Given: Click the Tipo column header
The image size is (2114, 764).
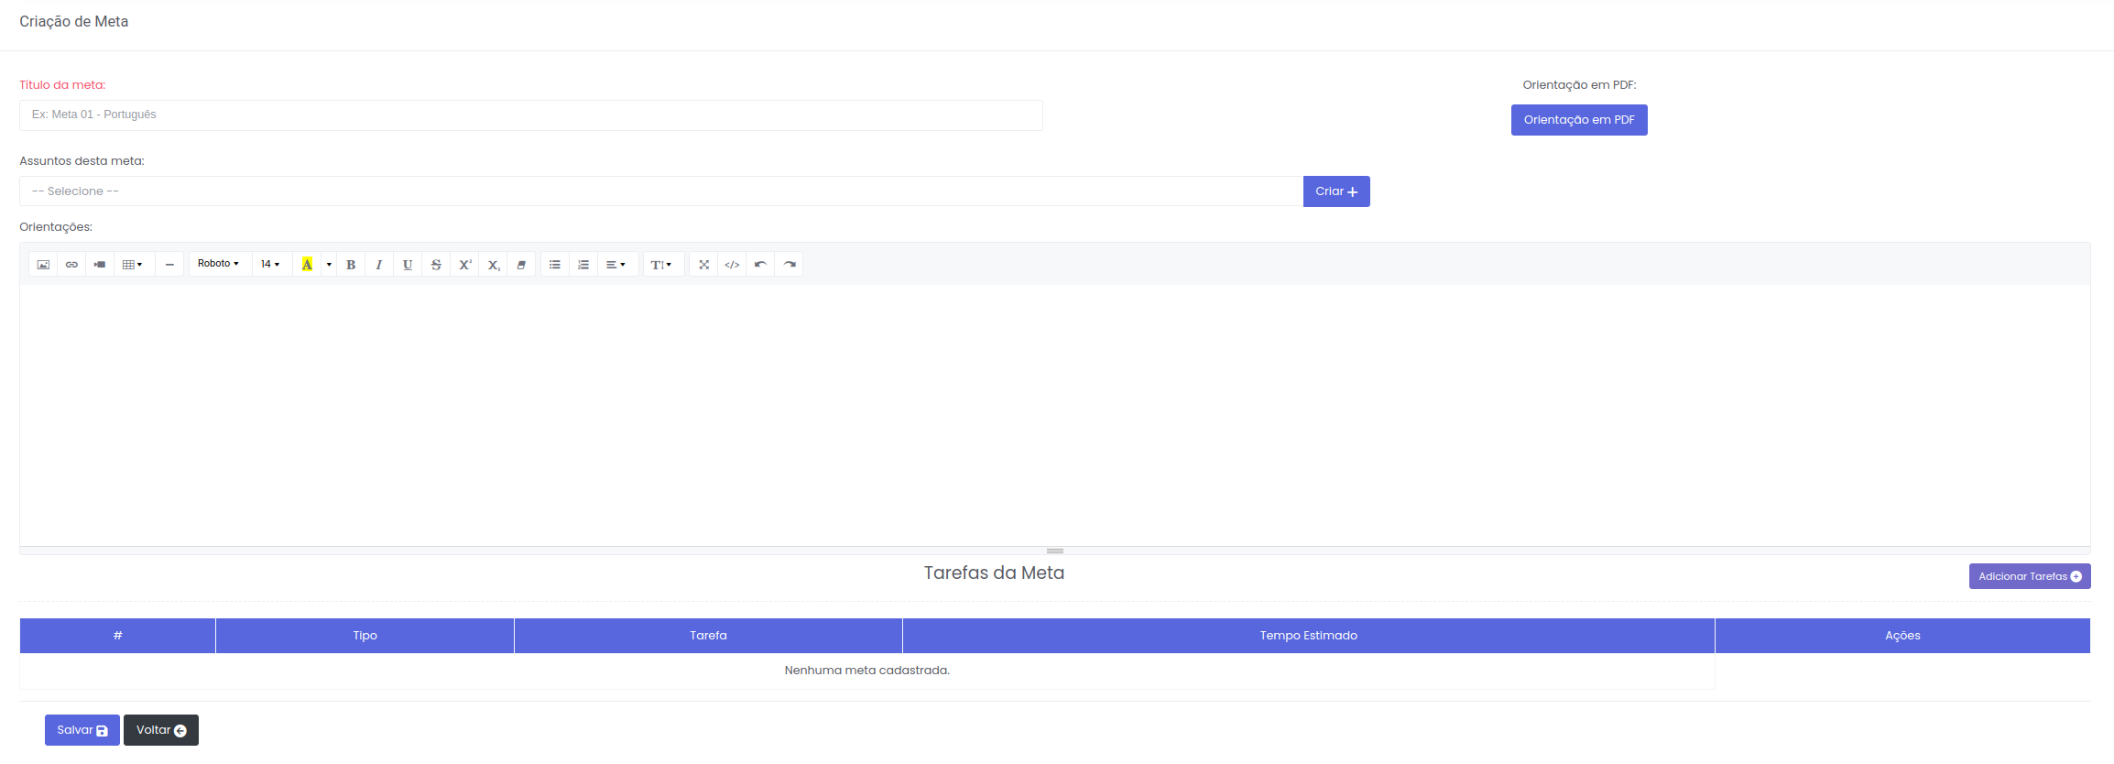Looking at the screenshot, I should [x=365, y=636].
